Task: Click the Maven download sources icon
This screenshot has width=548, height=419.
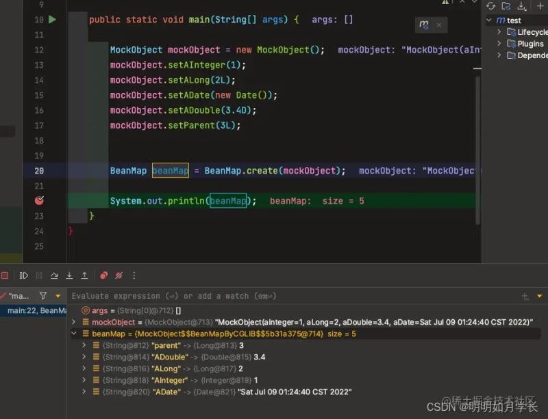Action: click(x=521, y=6)
